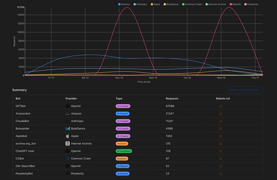Select the archive.org_bot name
277x180 pixels.
tap(25, 143)
